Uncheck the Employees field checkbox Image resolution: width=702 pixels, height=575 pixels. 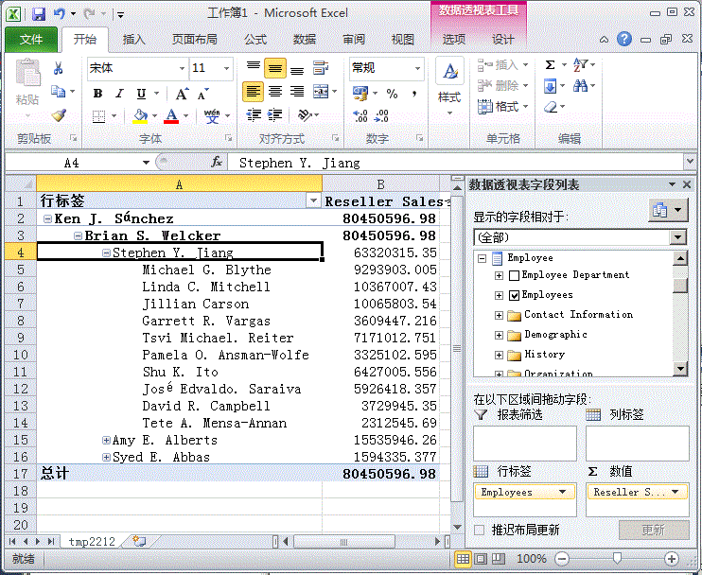pyautogui.click(x=515, y=295)
